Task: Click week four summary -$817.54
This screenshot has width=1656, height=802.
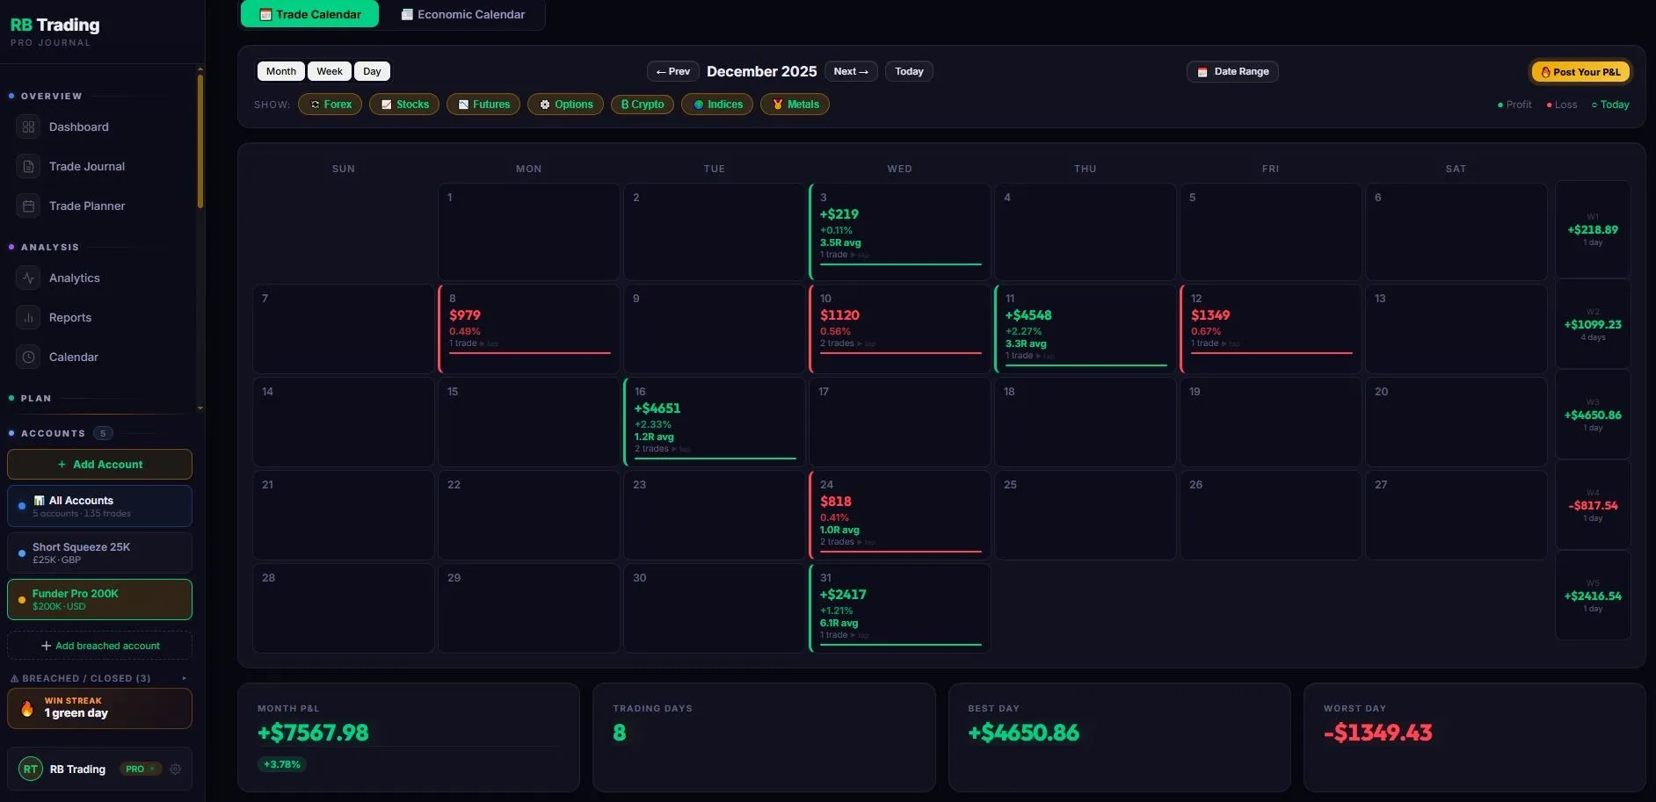Action: tap(1593, 505)
